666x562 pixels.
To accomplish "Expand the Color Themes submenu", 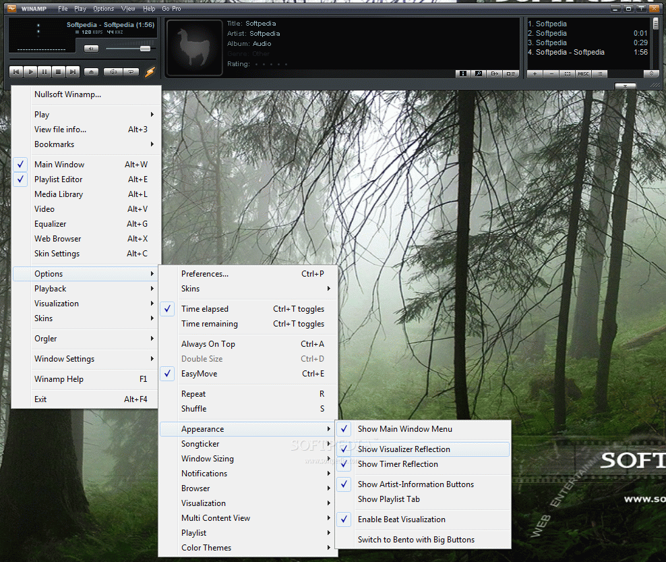I will 248,548.
